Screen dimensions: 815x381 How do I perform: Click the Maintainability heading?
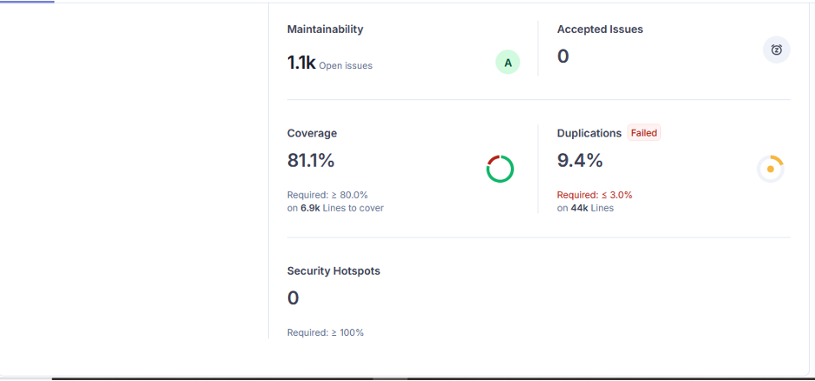[x=325, y=29]
